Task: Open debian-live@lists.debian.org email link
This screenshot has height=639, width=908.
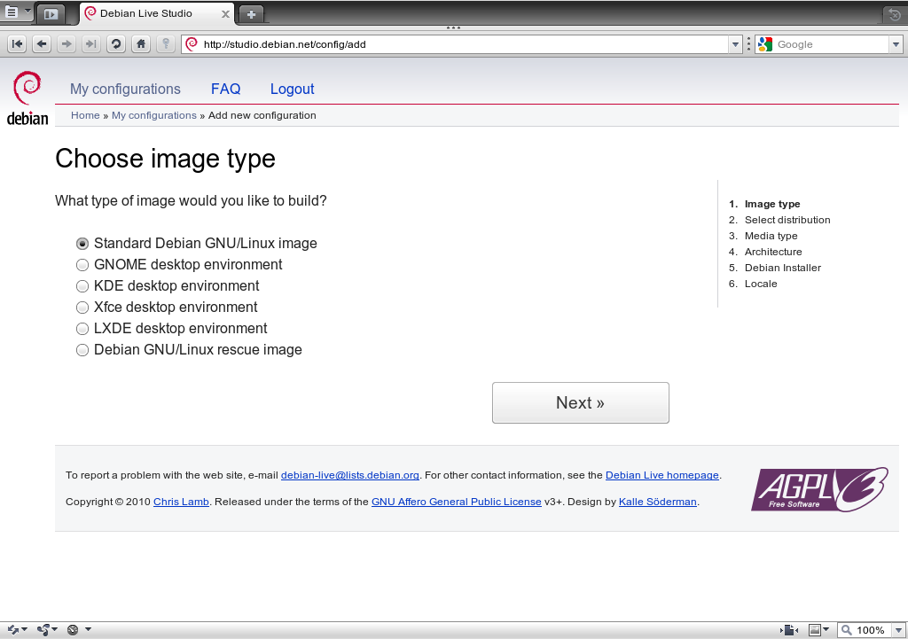Action: pos(349,475)
